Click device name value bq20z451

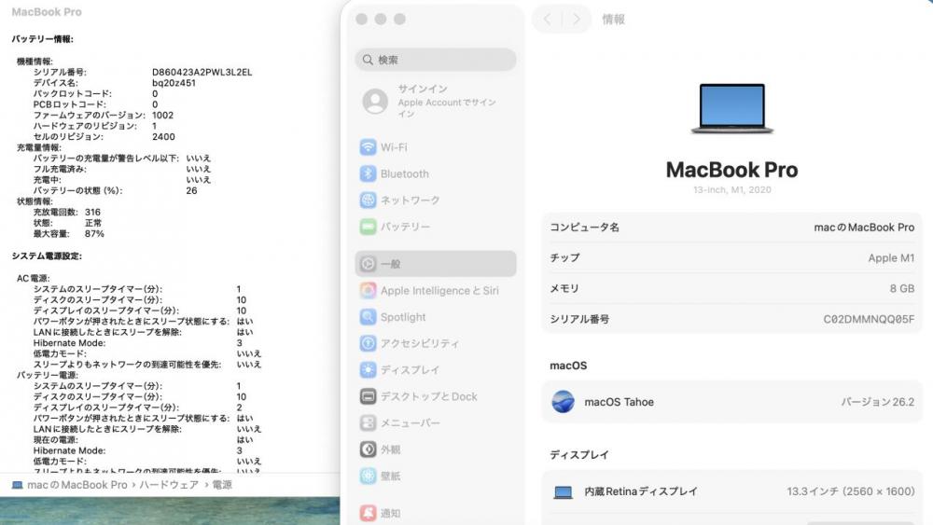click(174, 83)
